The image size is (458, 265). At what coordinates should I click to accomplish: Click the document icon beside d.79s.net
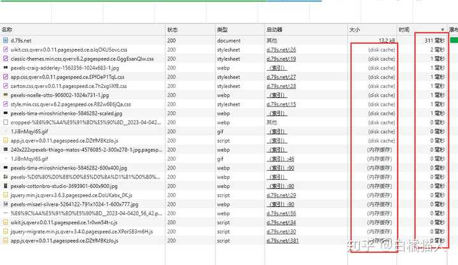pos(6,40)
